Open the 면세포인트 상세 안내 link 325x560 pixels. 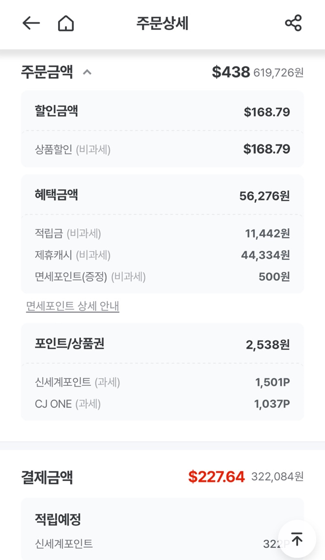[72, 306]
